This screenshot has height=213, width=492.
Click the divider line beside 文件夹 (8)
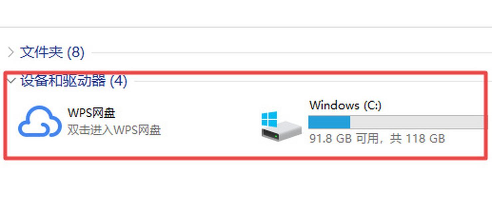tap(291, 53)
